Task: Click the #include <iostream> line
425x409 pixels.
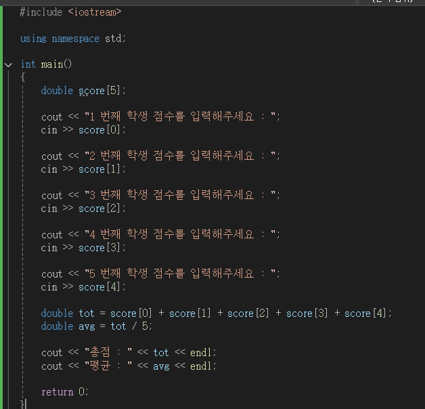Action: (70, 12)
